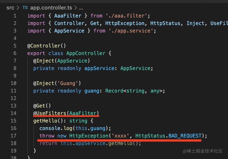Click the HttpException class in throw statement
Viewport: 228px width, 159px height.
[89, 136]
